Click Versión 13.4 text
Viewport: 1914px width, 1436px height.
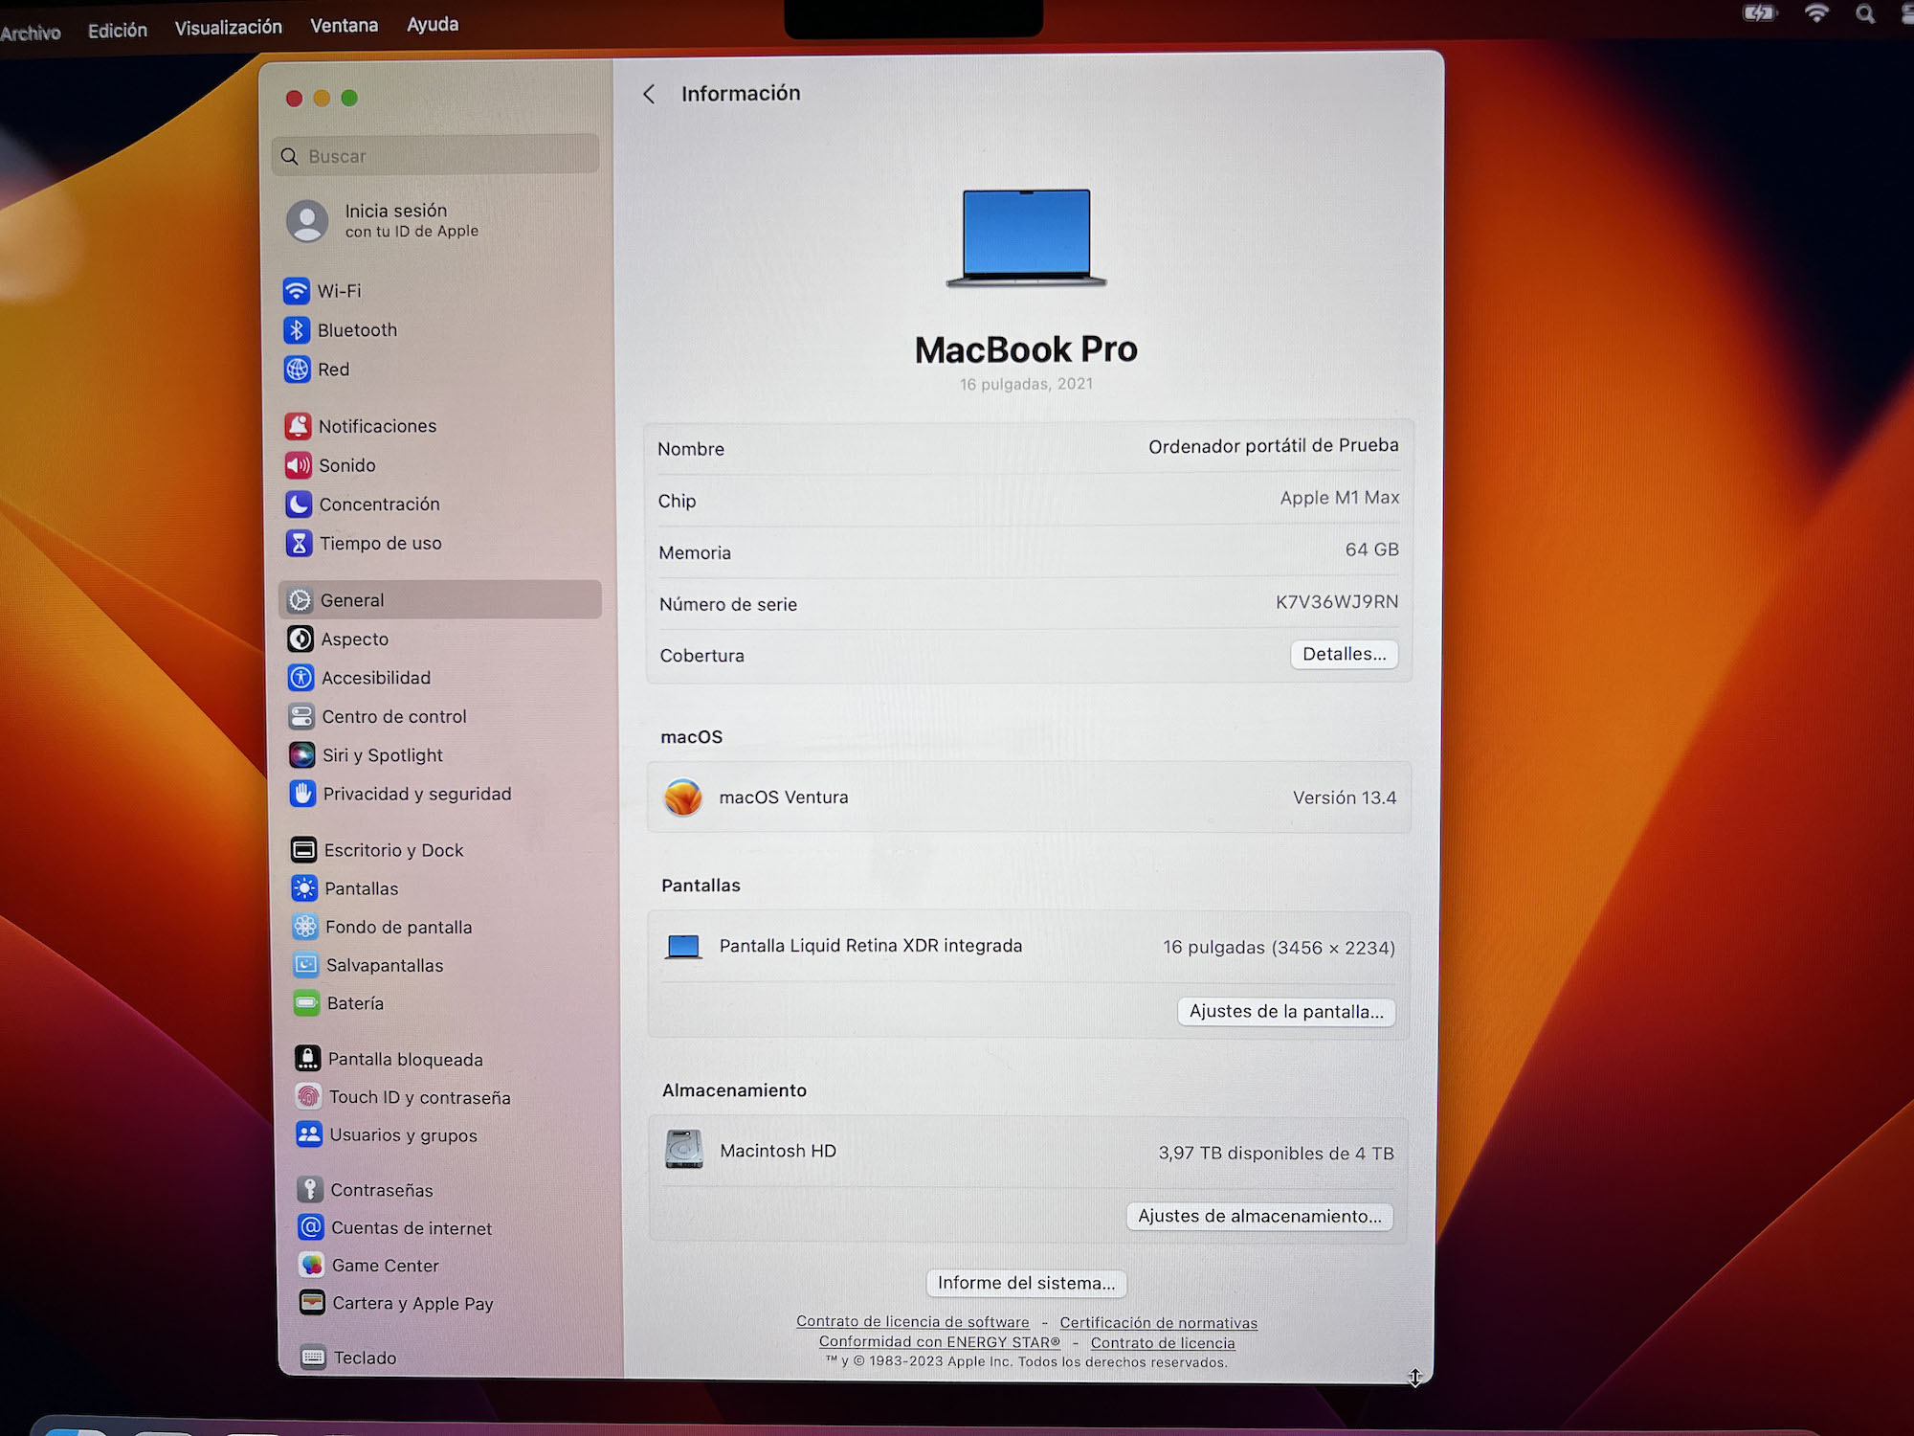tap(1345, 797)
